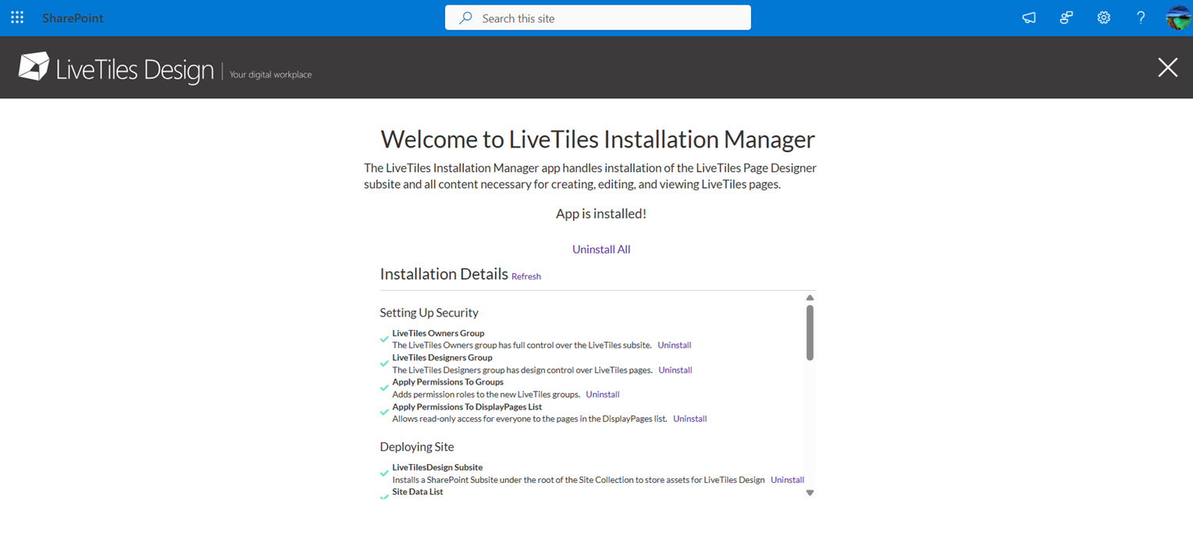This screenshot has width=1193, height=539.
Task: Open the user profile avatar
Action: 1177,17
